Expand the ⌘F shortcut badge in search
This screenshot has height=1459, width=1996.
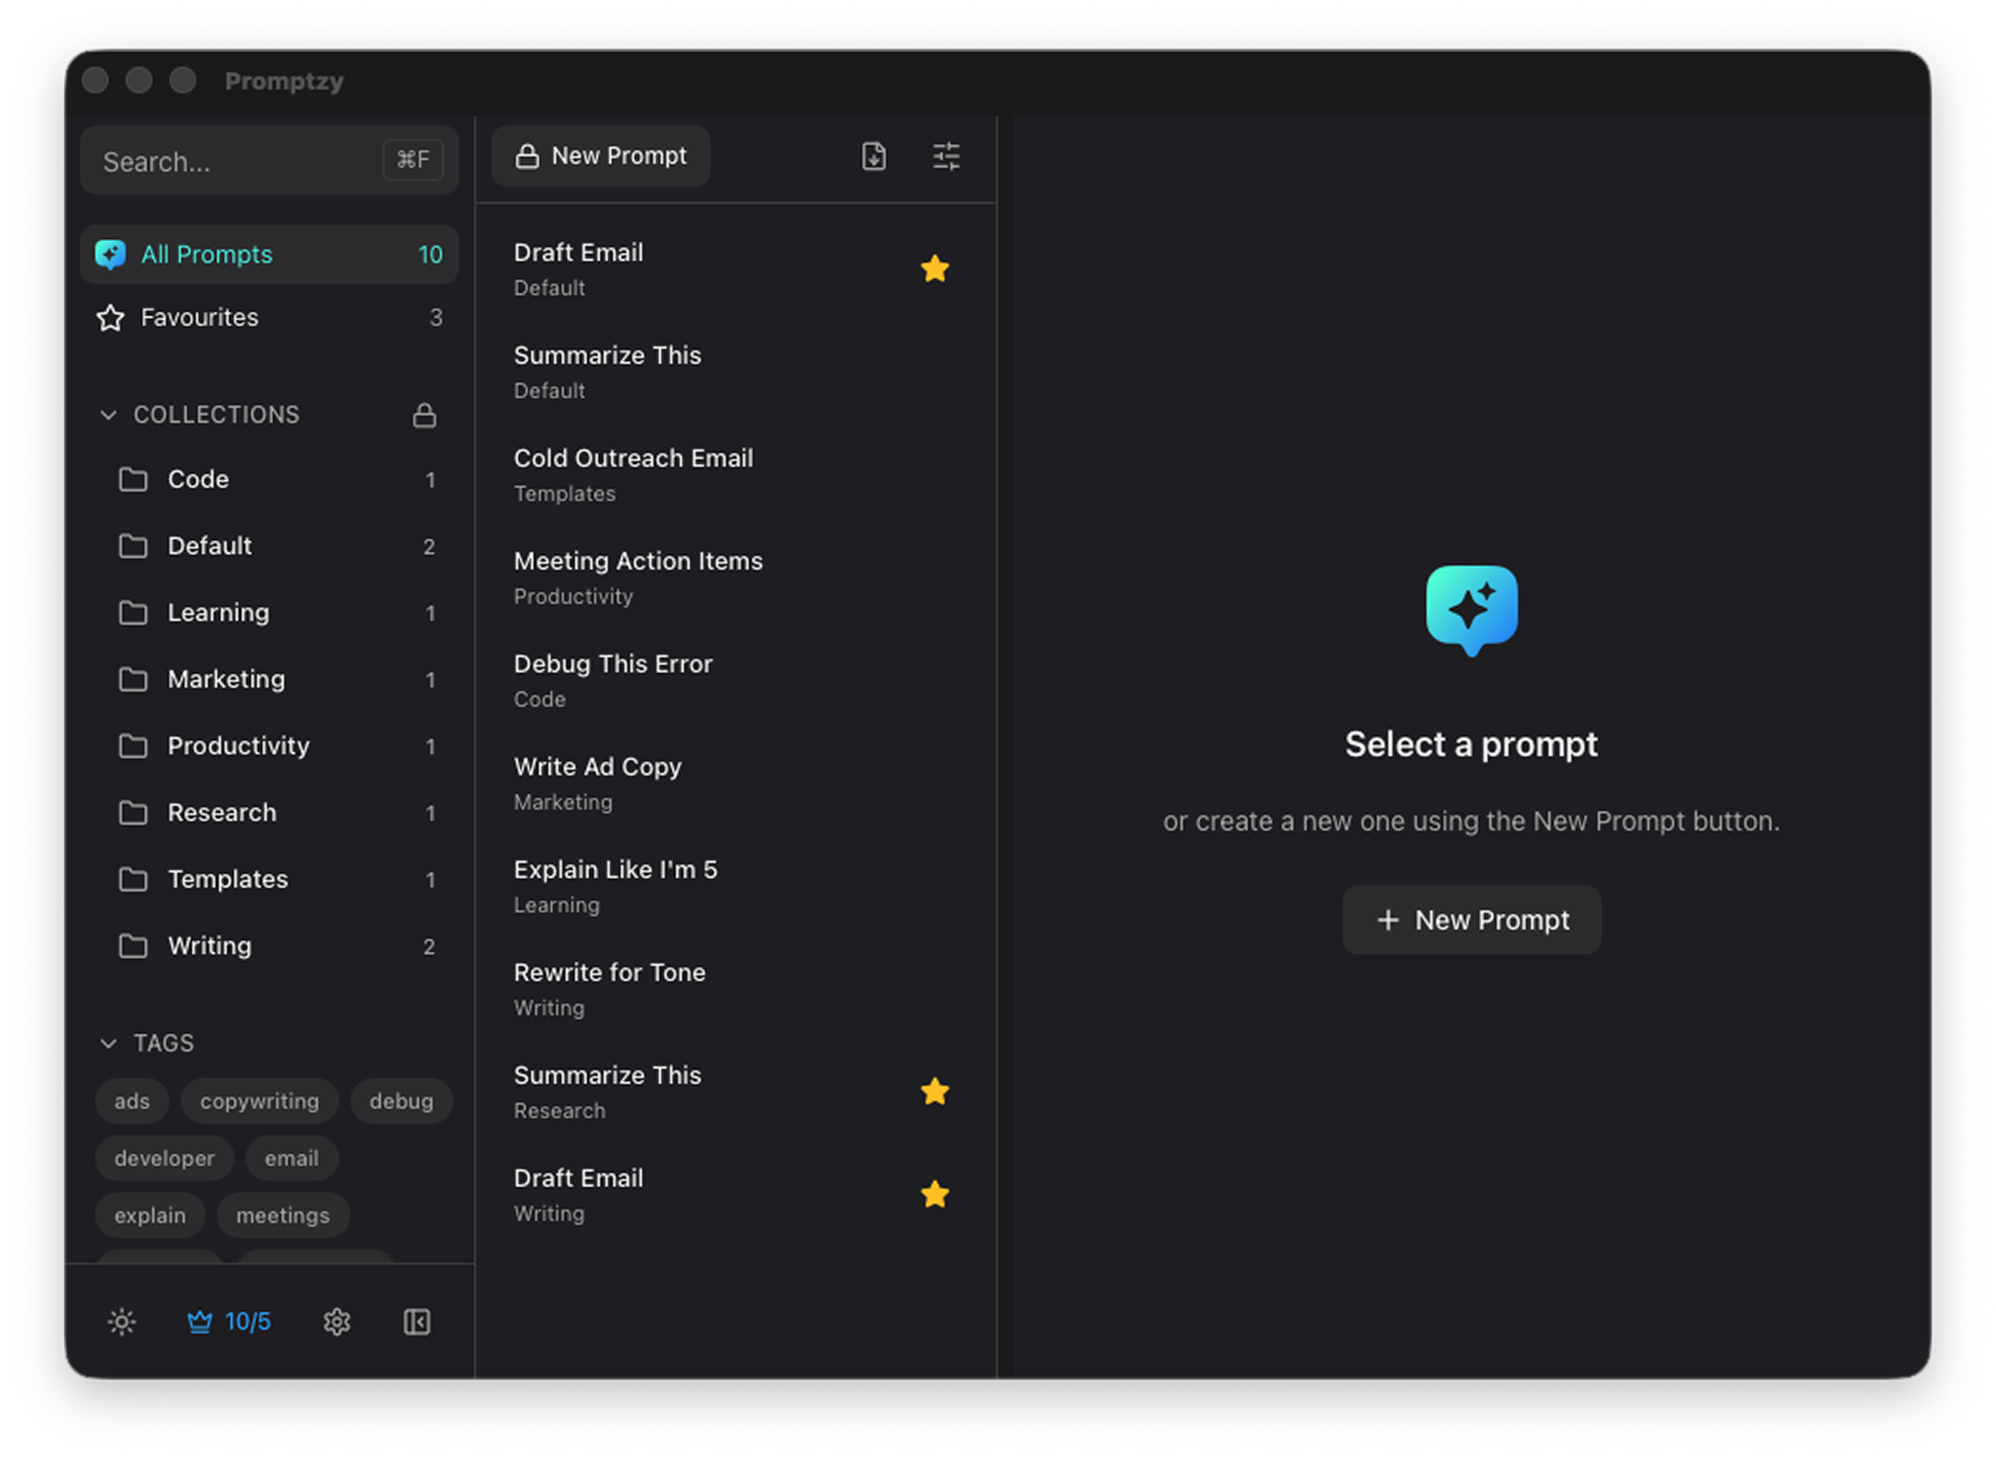pyautogui.click(x=412, y=159)
